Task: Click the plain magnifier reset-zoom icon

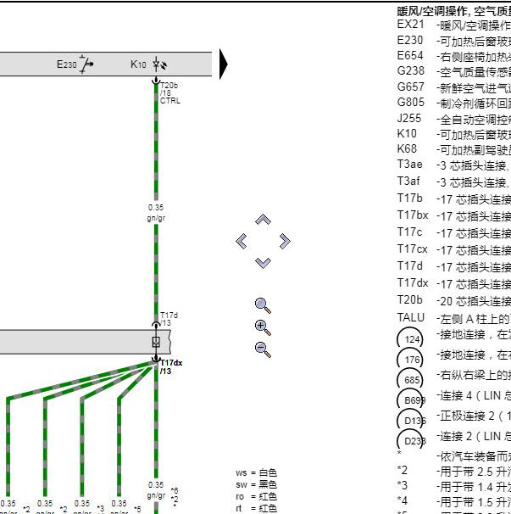Action: pyautogui.click(x=263, y=305)
